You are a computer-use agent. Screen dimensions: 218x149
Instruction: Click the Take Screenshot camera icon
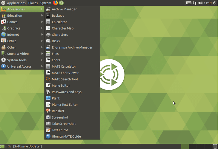48,124
